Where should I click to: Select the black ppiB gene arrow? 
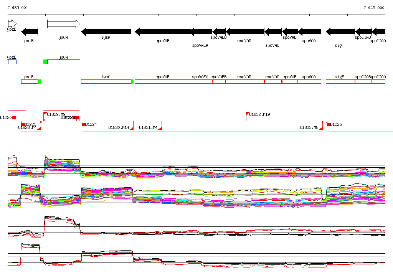pos(30,32)
